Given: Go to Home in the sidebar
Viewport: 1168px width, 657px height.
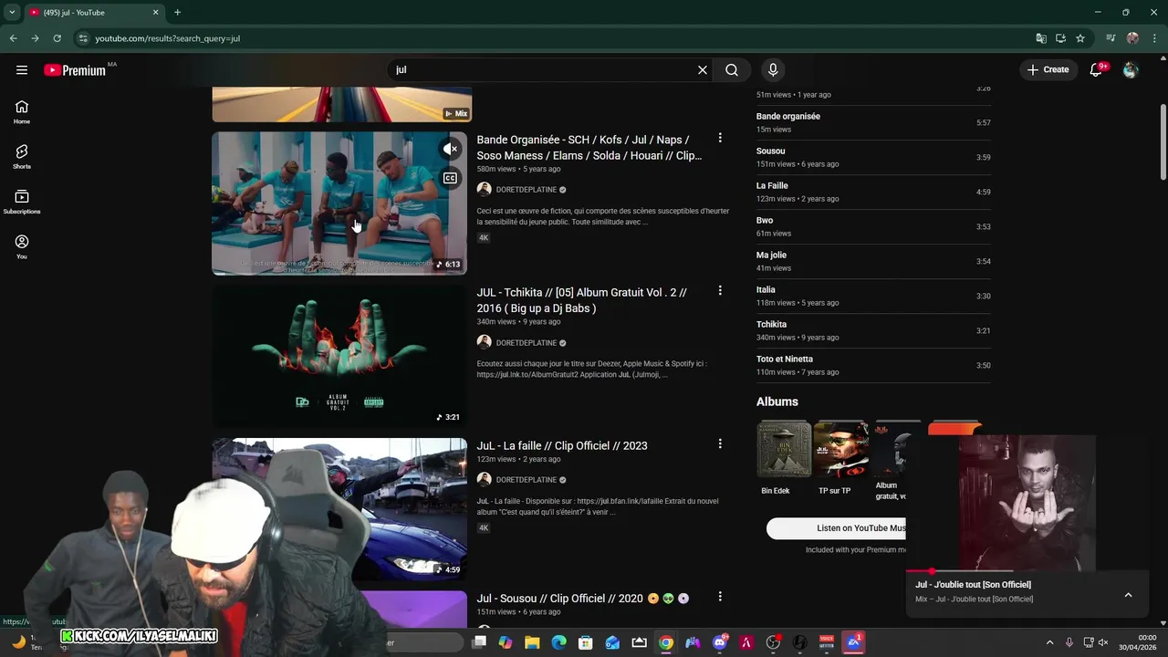Looking at the screenshot, I should click(x=22, y=112).
